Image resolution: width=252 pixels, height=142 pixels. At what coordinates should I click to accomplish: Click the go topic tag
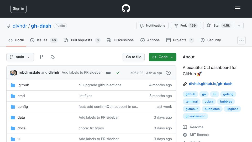pos(204,94)
